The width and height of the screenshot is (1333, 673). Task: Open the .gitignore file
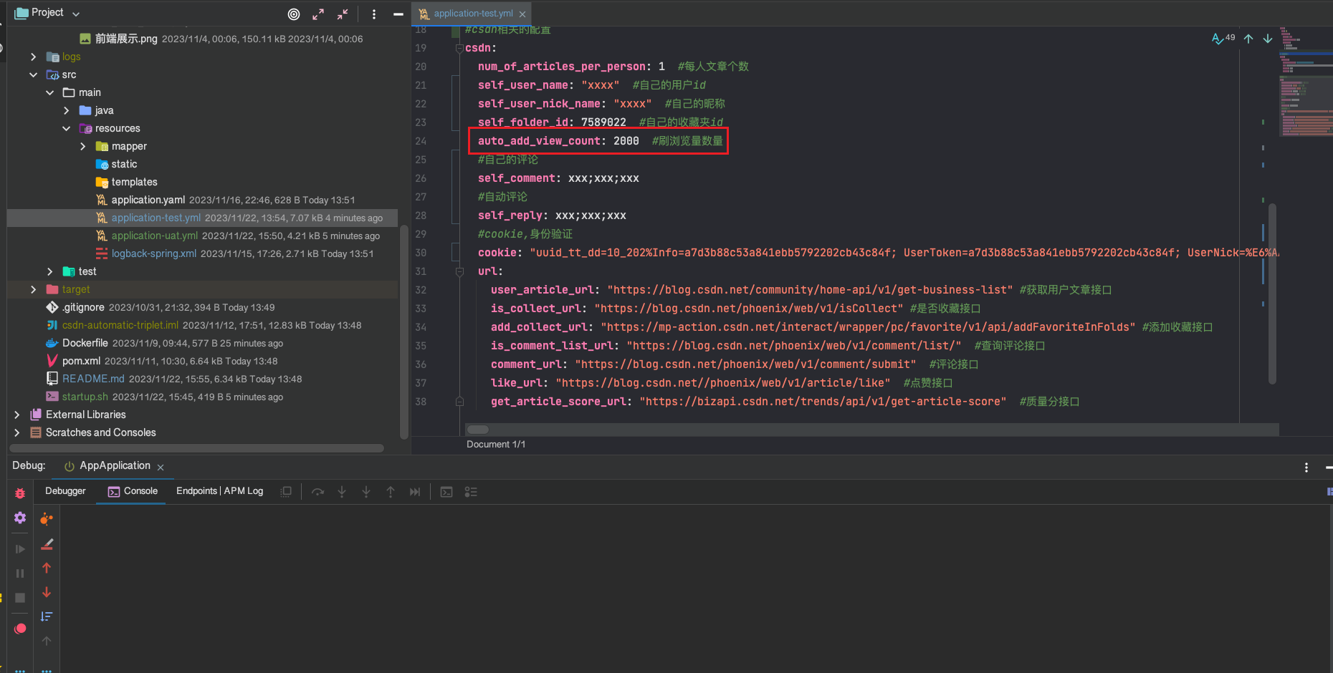(84, 307)
